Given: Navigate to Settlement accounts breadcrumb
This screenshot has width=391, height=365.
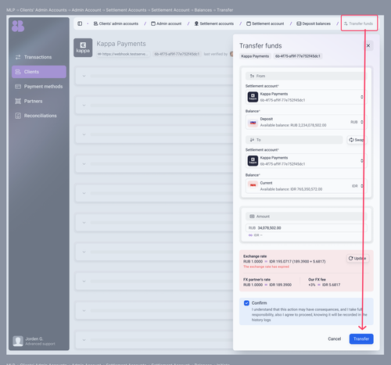Looking at the screenshot, I should click(x=214, y=23).
